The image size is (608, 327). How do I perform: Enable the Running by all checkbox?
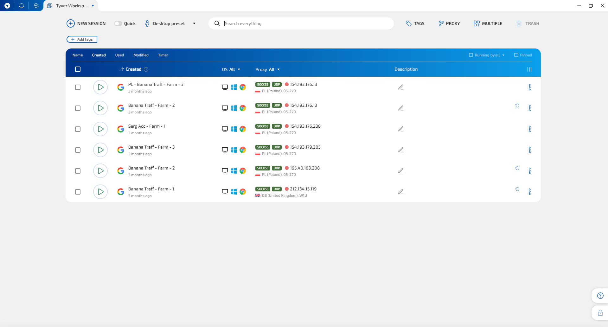[471, 55]
